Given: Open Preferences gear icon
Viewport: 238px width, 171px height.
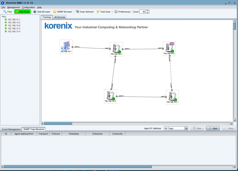Looking at the screenshot, I should [x=116, y=12].
